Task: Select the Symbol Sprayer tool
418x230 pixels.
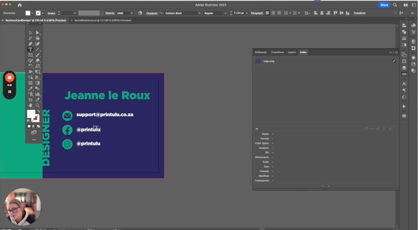Action: [30, 94]
